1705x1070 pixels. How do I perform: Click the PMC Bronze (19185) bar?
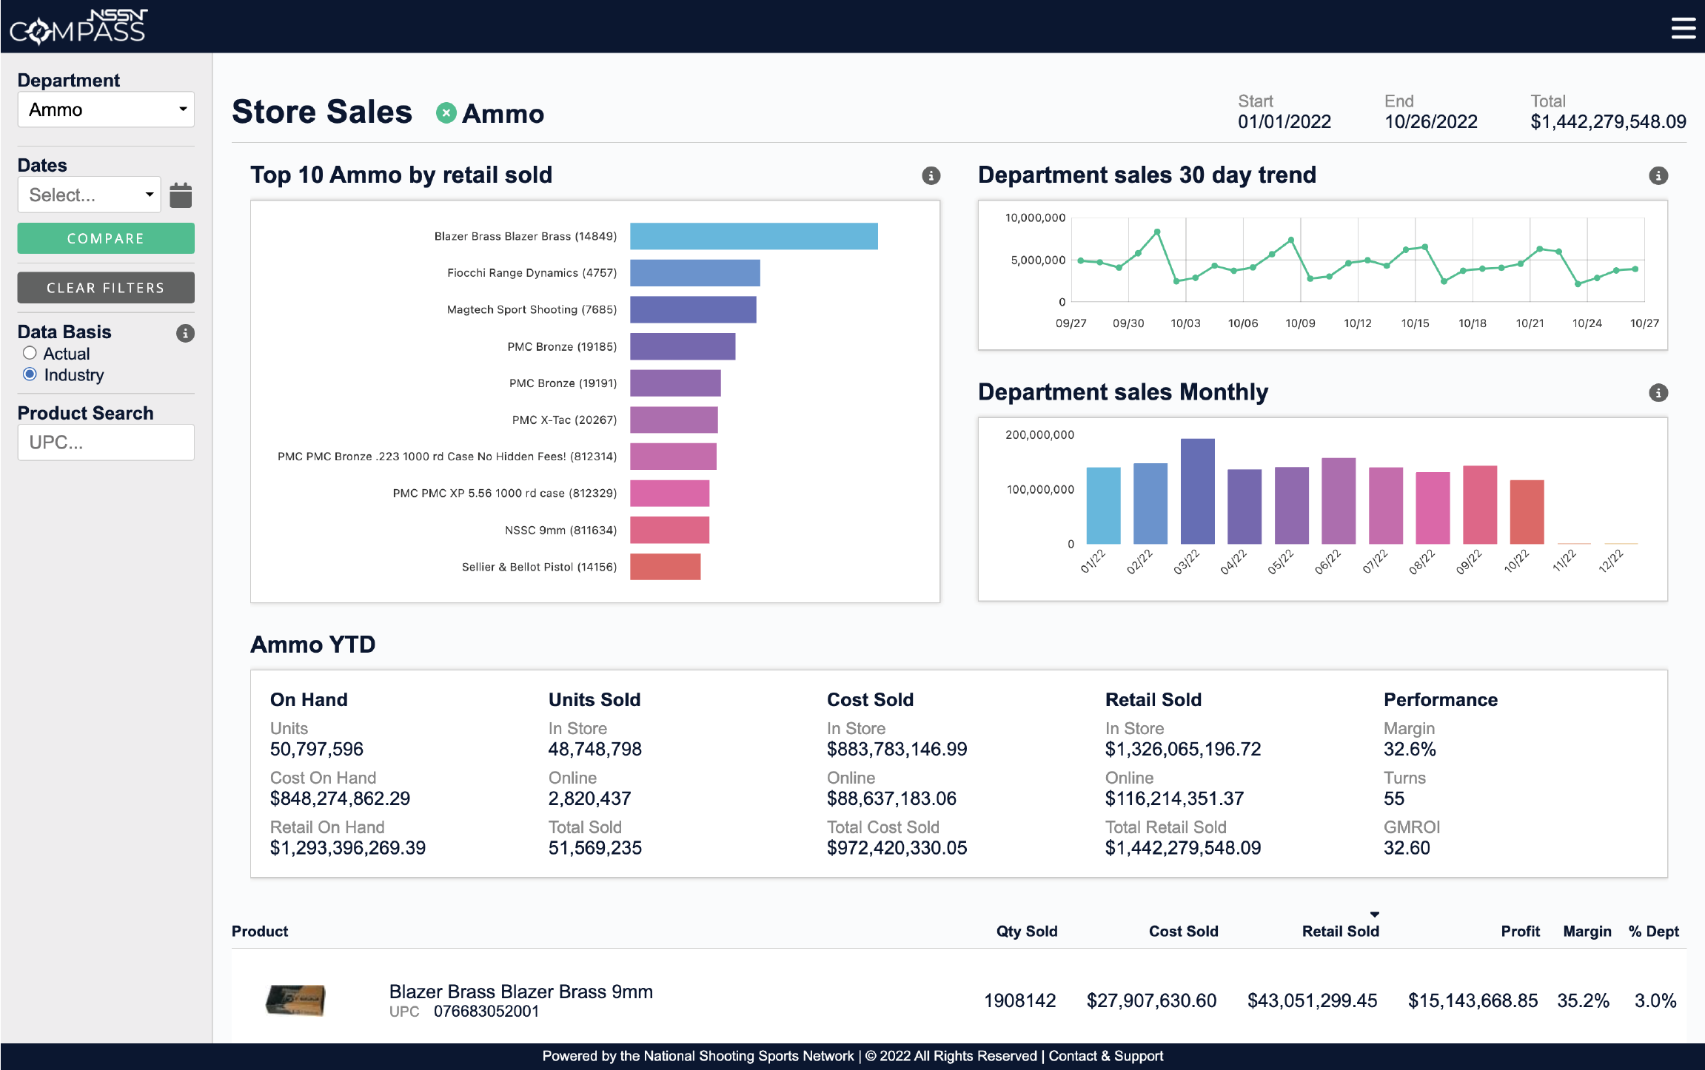(x=683, y=346)
